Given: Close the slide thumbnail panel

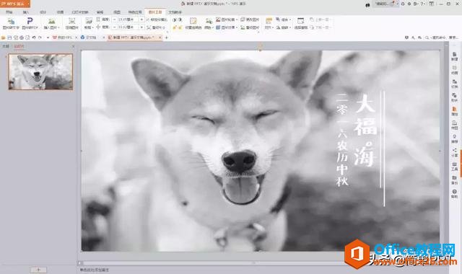Looking at the screenshot, I should [74, 46].
